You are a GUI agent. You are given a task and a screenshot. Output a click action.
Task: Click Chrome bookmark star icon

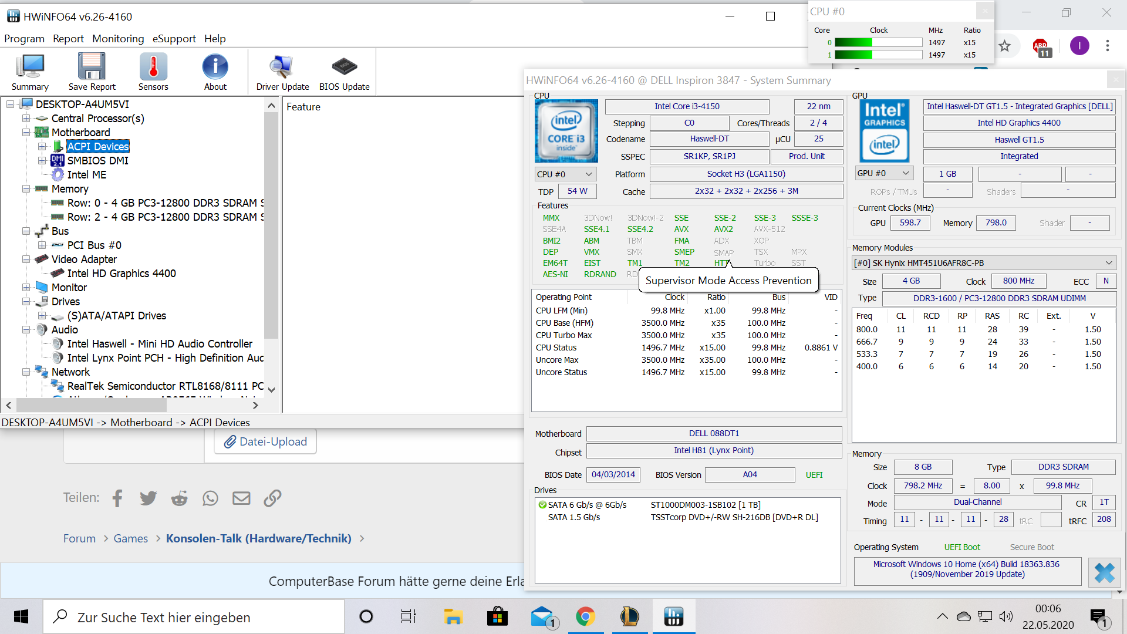pyautogui.click(x=1005, y=46)
